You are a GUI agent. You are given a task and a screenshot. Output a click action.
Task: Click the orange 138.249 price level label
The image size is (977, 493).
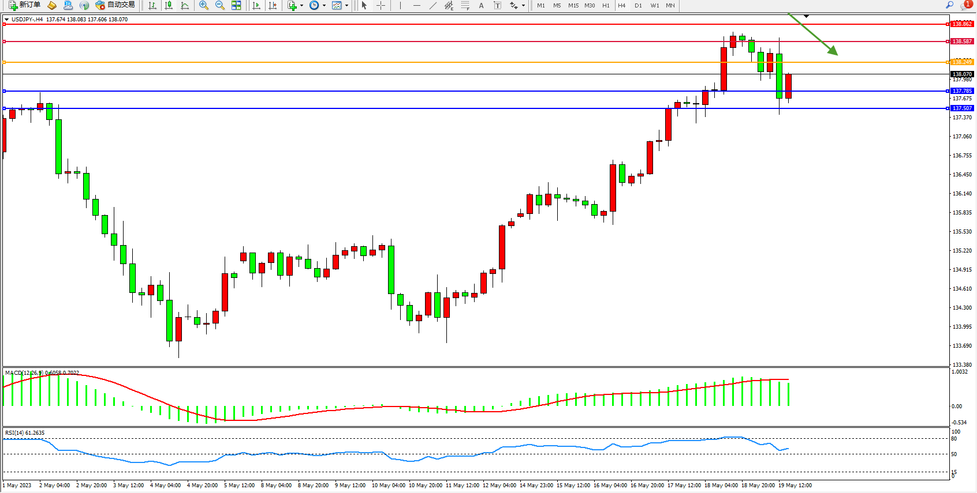point(962,62)
